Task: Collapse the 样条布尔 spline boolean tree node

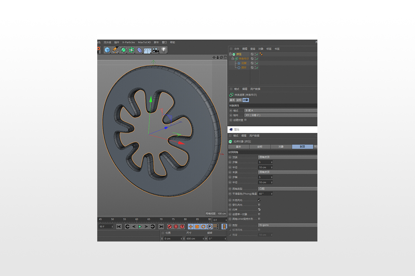Action: [x=233, y=59]
